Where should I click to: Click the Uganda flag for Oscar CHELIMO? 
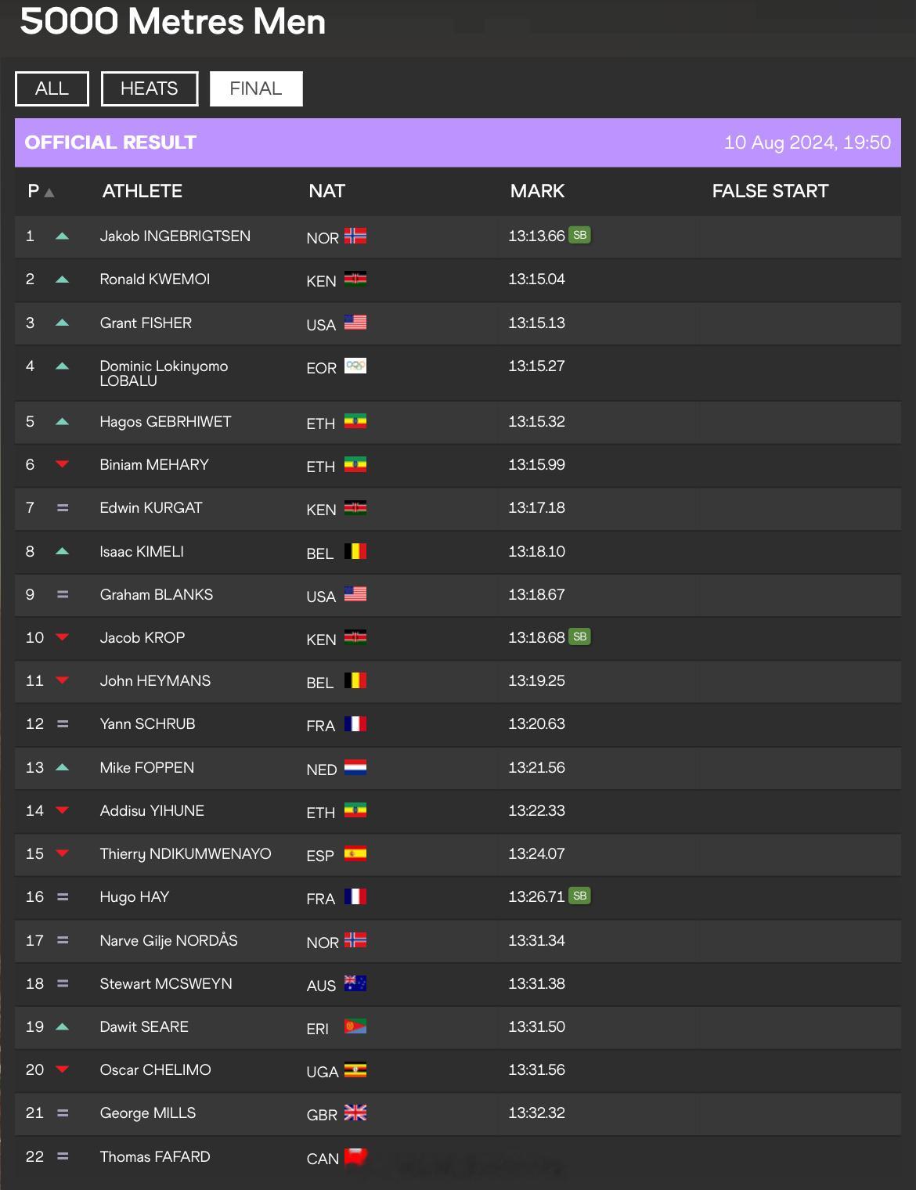(355, 1069)
